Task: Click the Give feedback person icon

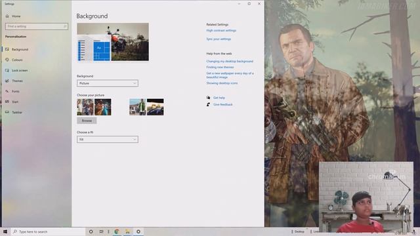Action: (208, 105)
